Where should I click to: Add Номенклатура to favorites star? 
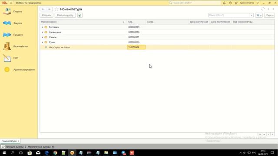pos(56,9)
